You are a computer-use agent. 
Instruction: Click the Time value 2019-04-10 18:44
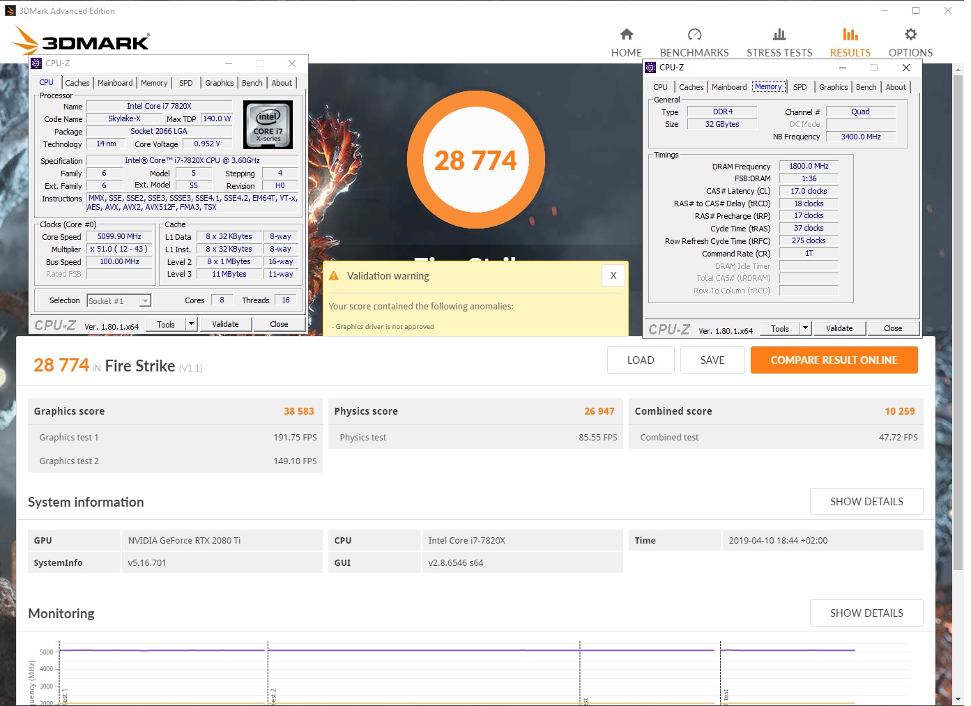[x=779, y=540]
